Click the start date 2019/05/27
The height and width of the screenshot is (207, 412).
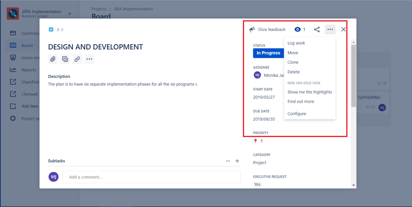tap(264, 97)
